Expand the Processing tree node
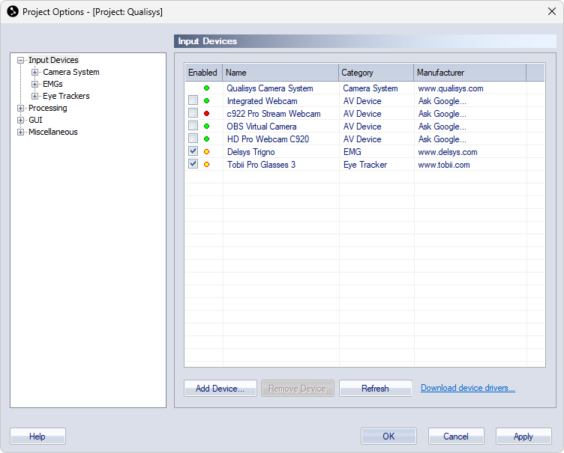Viewport: 564px width, 453px height. [21, 109]
